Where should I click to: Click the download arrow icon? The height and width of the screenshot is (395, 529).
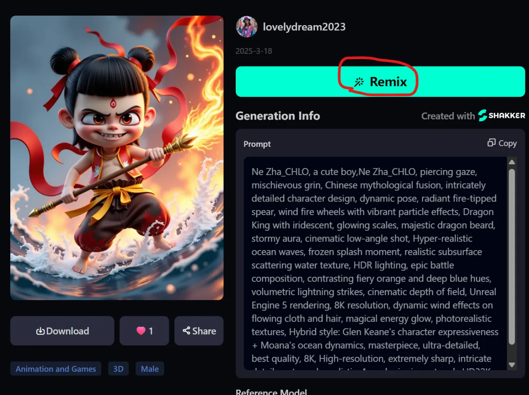coord(40,331)
